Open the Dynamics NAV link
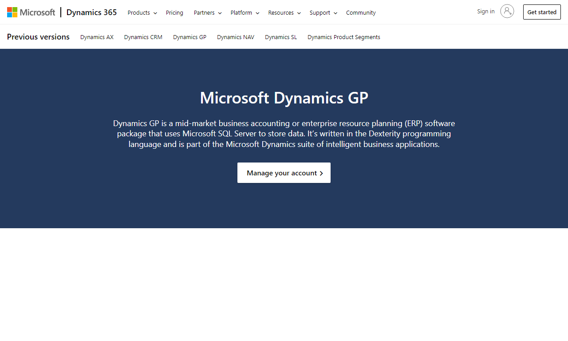 [236, 37]
